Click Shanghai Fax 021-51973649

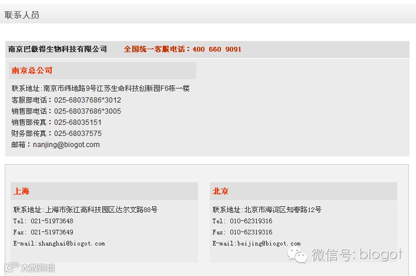click(52, 232)
